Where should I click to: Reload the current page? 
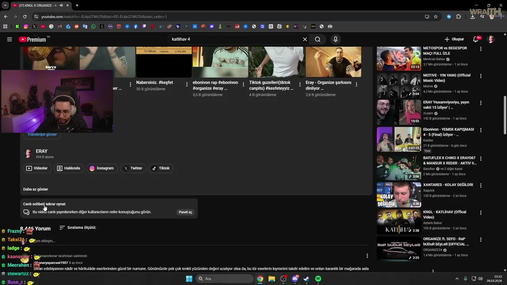pyautogui.click(x=25, y=17)
